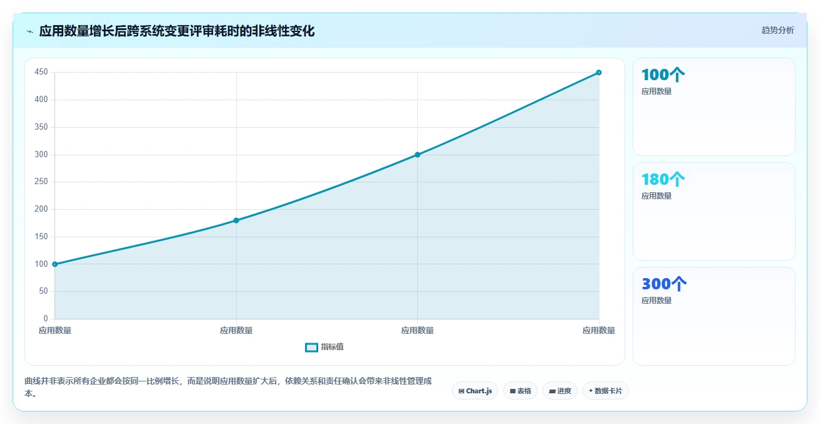Click 应用数量 label under 180个
Viewport: 820px width, 424px height.
coord(657,196)
